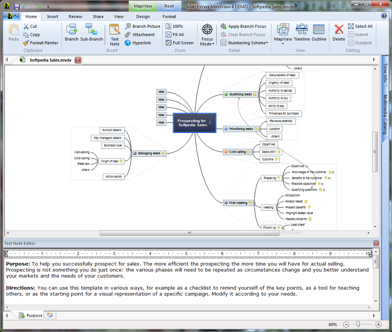Click Select All in Editing group
This screenshot has width=392, height=332.
coord(360,26)
